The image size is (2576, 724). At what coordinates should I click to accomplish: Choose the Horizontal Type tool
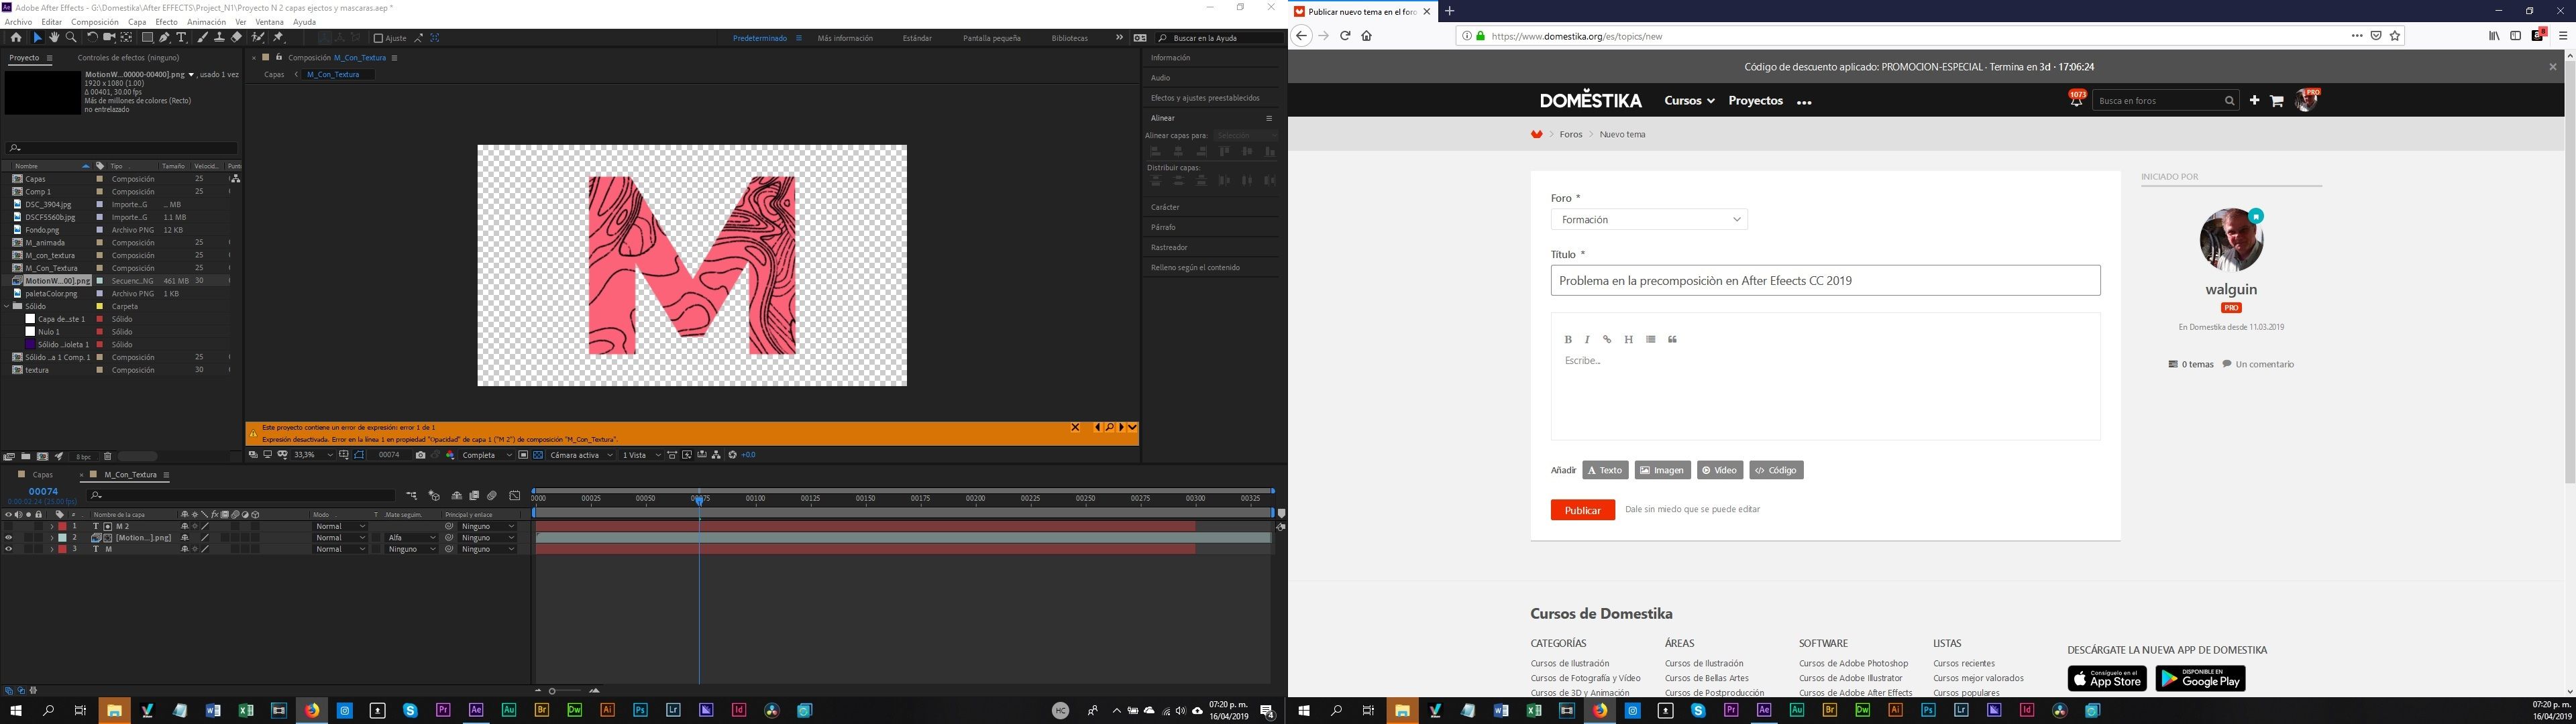181,38
